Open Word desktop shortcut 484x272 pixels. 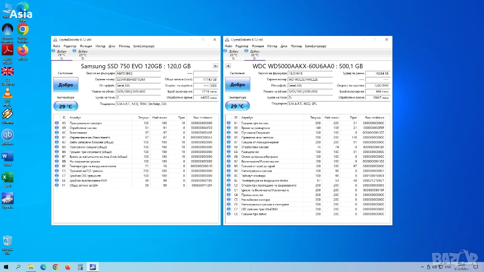[x=8, y=157]
